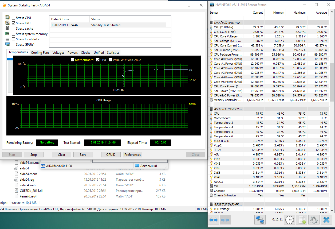Viewport: 335px width, 229px height.
Task: Open HWiNFO sensor settings gear icon
Action: (314, 220)
